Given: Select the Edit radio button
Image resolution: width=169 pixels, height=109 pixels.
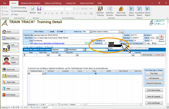Looking at the screenshot, I should click(58, 32).
